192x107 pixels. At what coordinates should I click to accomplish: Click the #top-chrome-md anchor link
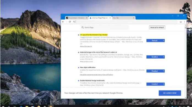(86, 46)
